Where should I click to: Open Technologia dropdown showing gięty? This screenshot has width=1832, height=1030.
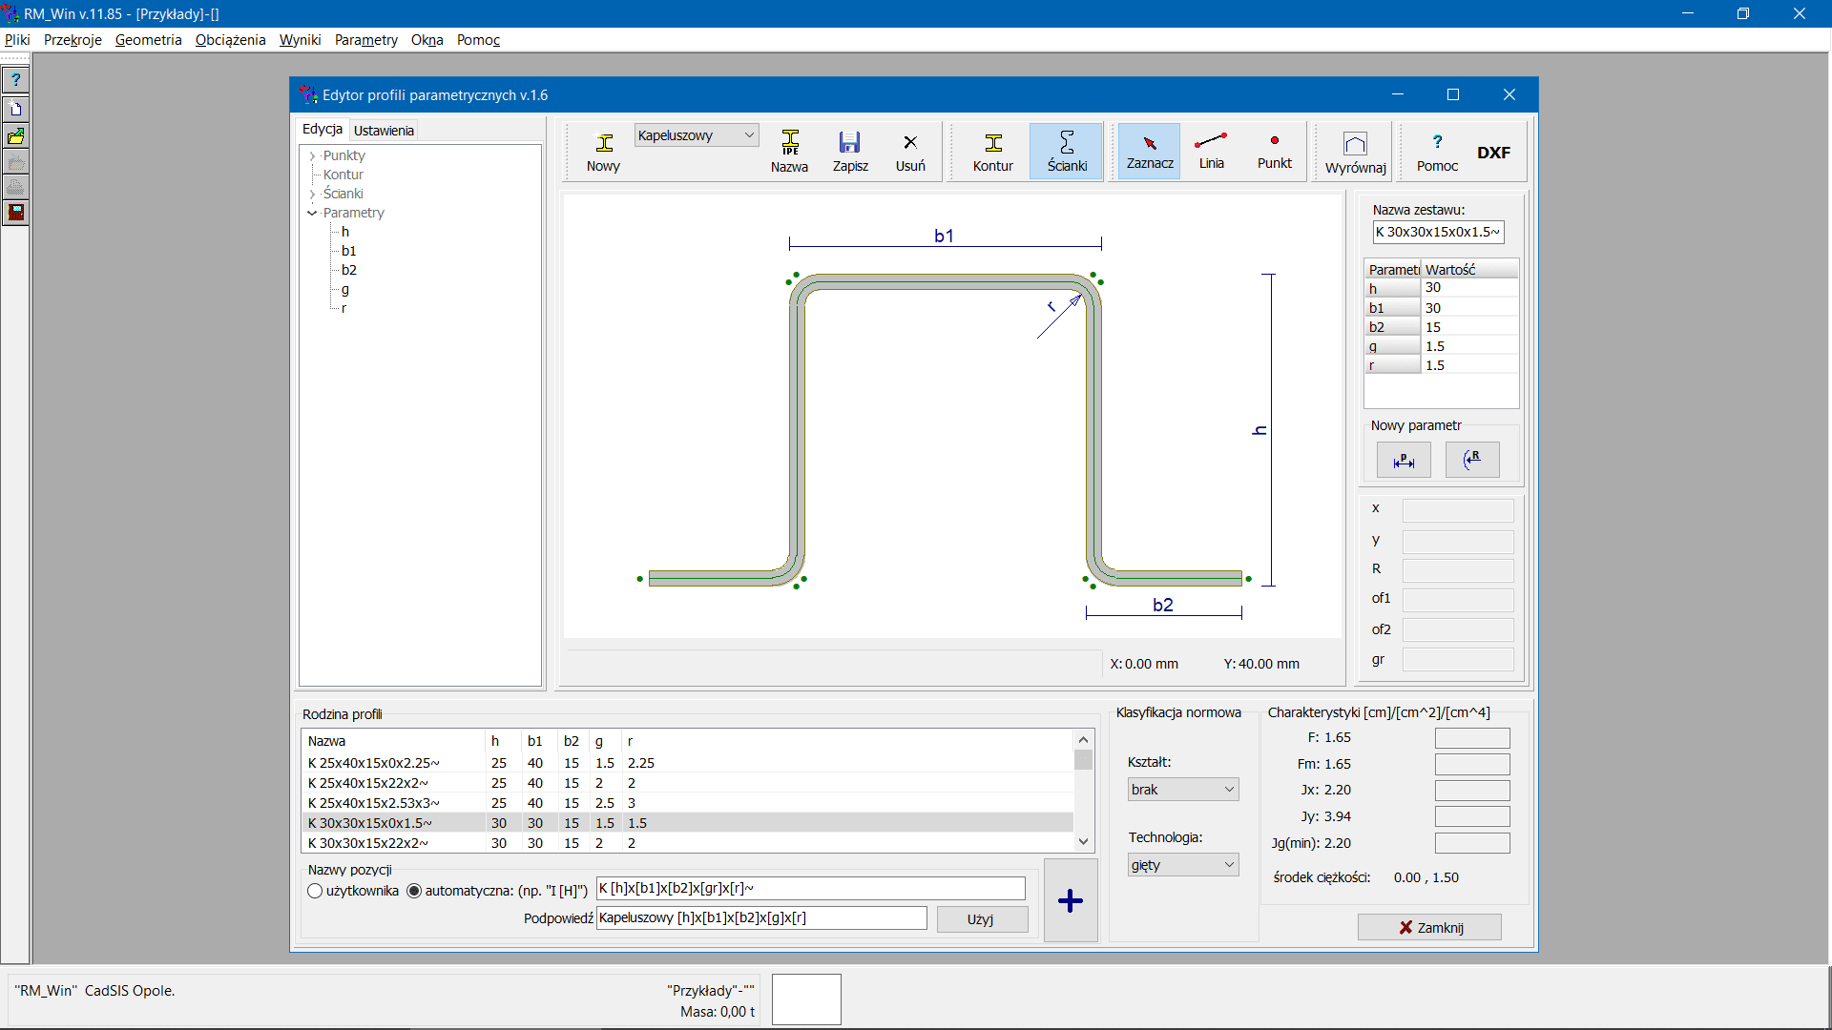[x=1183, y=865]
